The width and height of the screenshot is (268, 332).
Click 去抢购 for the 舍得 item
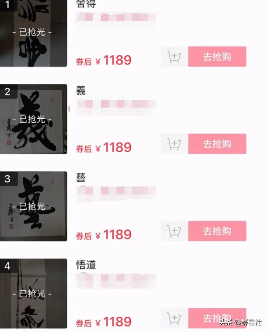(217, 57)
